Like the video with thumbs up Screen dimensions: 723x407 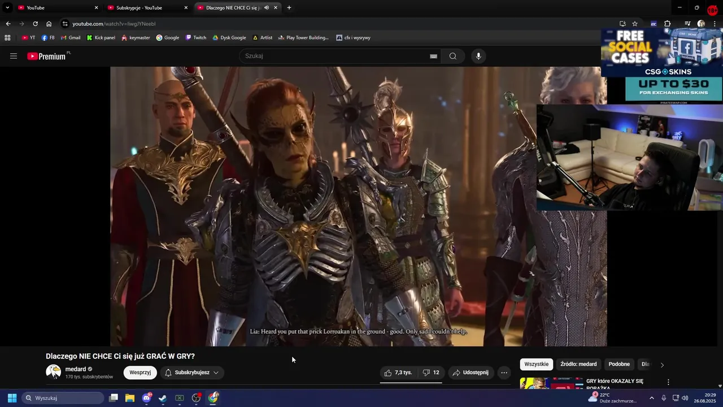coord(399,373)
